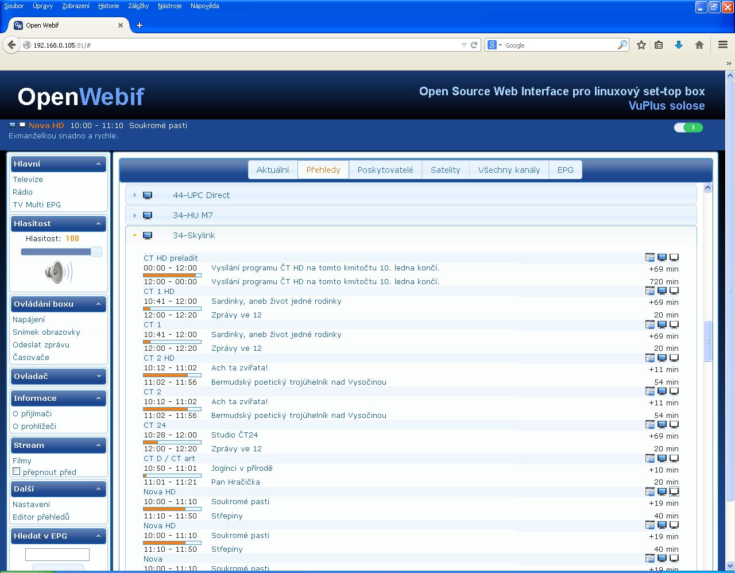
Task: Open the Televize link
Action: point(28,179)
